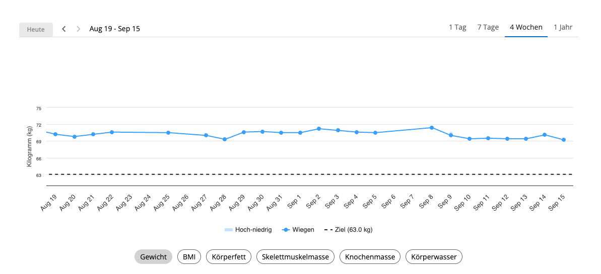Show the BMI chart

click(x=189, y=257)
